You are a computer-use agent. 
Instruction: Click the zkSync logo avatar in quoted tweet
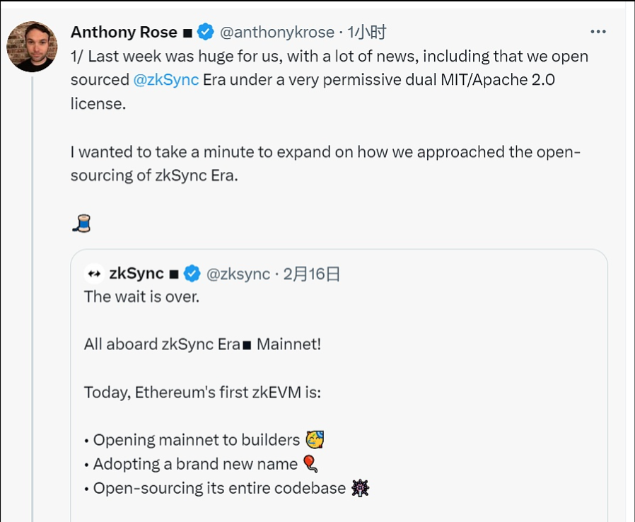point(93,273)
